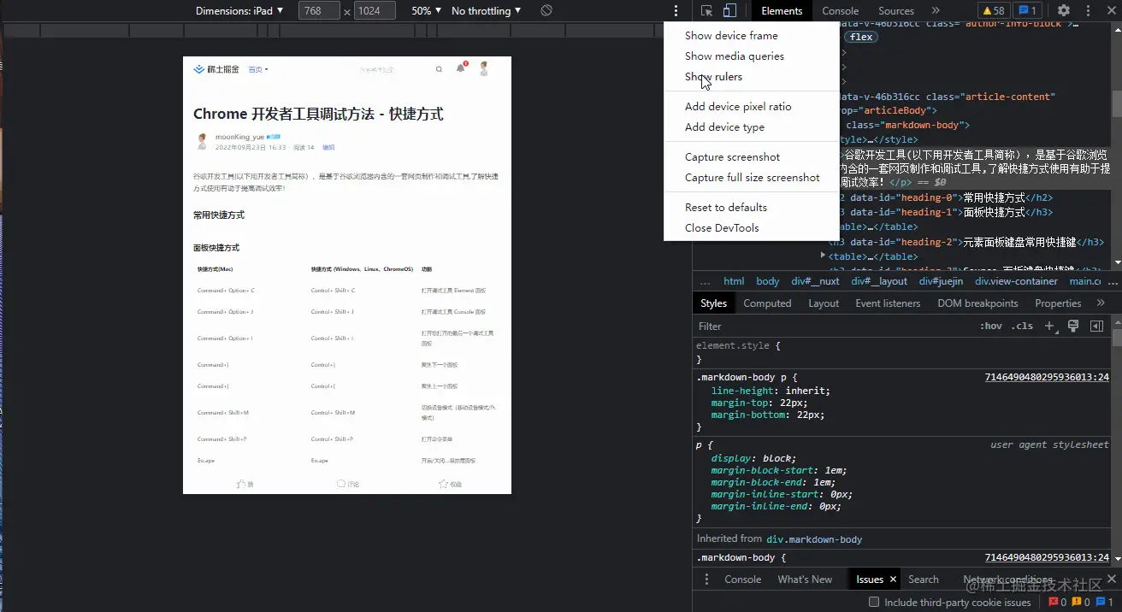1122x612 pixels.
Task: Choose Add device pixel ratio
Action: (x=752, y=107)
